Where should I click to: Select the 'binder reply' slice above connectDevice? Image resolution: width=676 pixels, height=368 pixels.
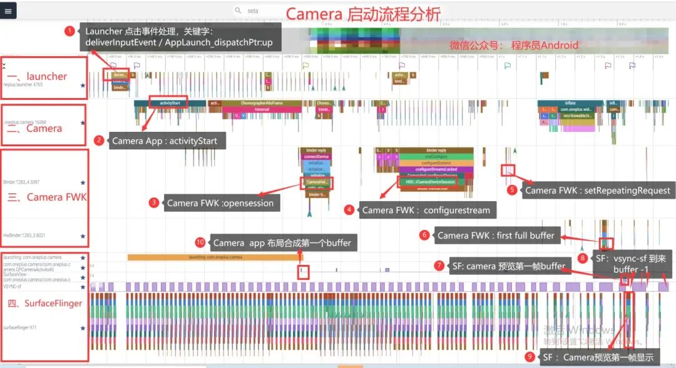tap(316, 150)
